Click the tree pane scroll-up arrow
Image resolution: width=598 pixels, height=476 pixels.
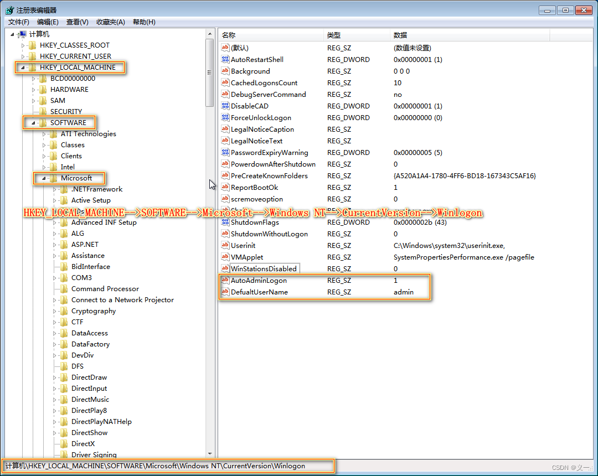point(210,34)
